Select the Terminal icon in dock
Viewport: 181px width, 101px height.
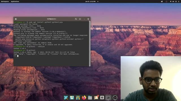(108, 98)
